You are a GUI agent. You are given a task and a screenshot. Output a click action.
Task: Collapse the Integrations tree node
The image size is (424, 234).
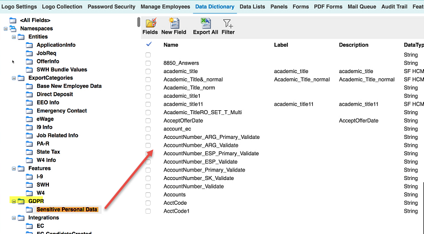pyautogui.click(x=14, y=218)
